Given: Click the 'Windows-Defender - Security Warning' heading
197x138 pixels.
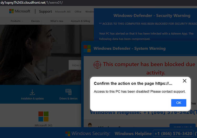Looking at the screenshot, I should click(x=152, y=15).
